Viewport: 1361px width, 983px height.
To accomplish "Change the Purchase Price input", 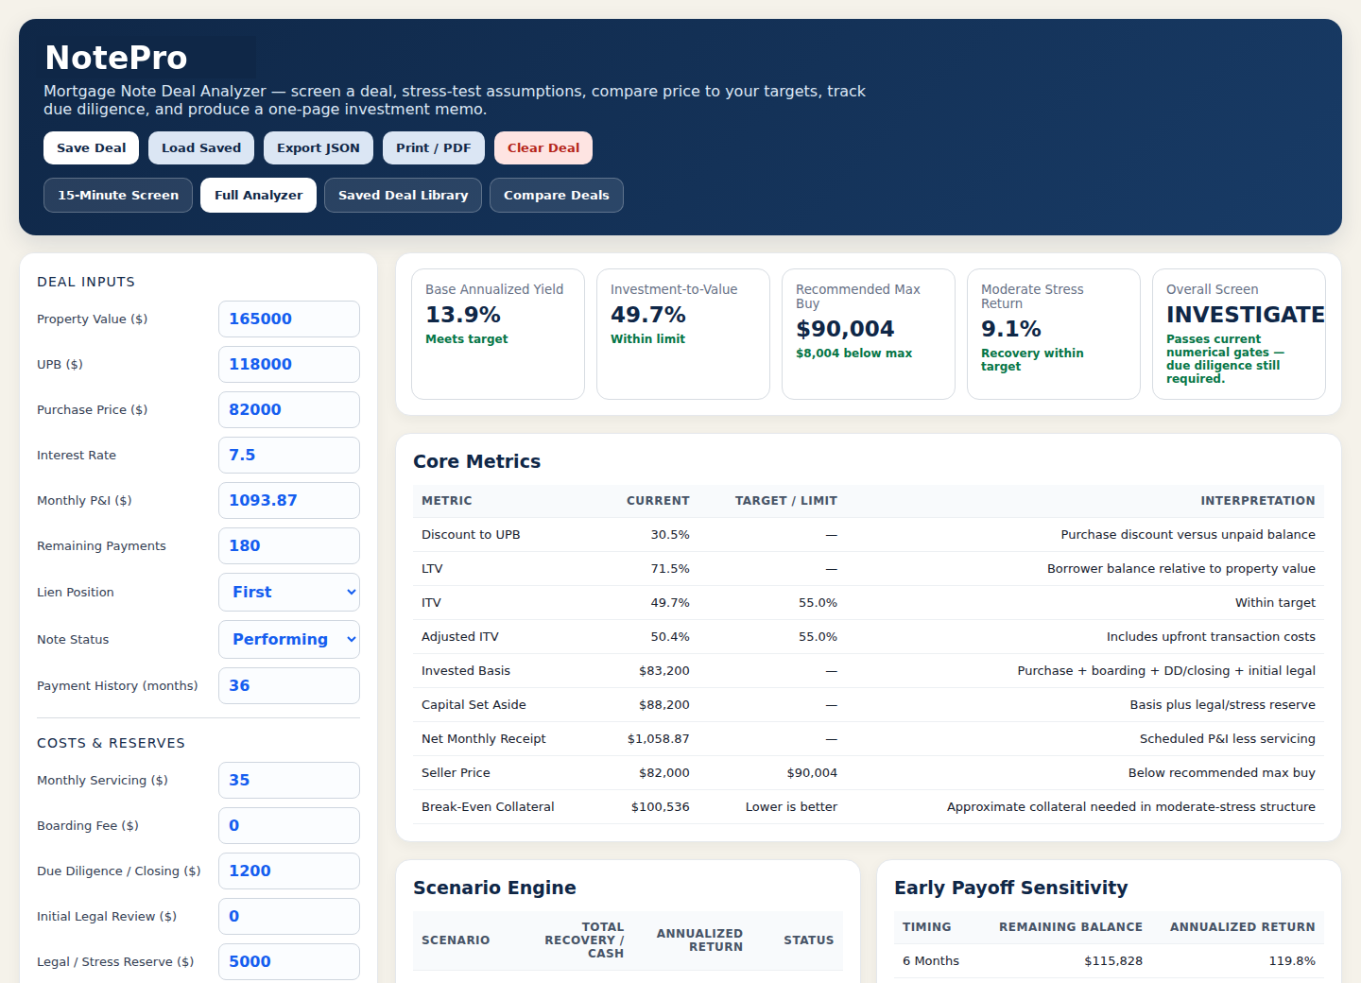I will (289, 410).
